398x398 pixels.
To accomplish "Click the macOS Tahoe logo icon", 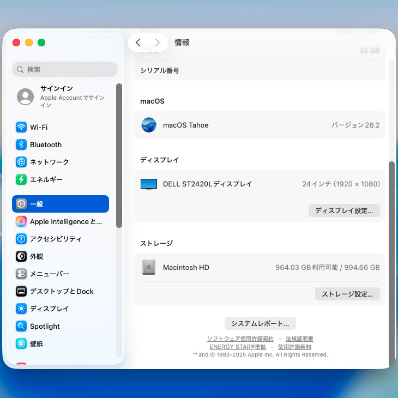I will pyautogui.click(x=149, y=125).
